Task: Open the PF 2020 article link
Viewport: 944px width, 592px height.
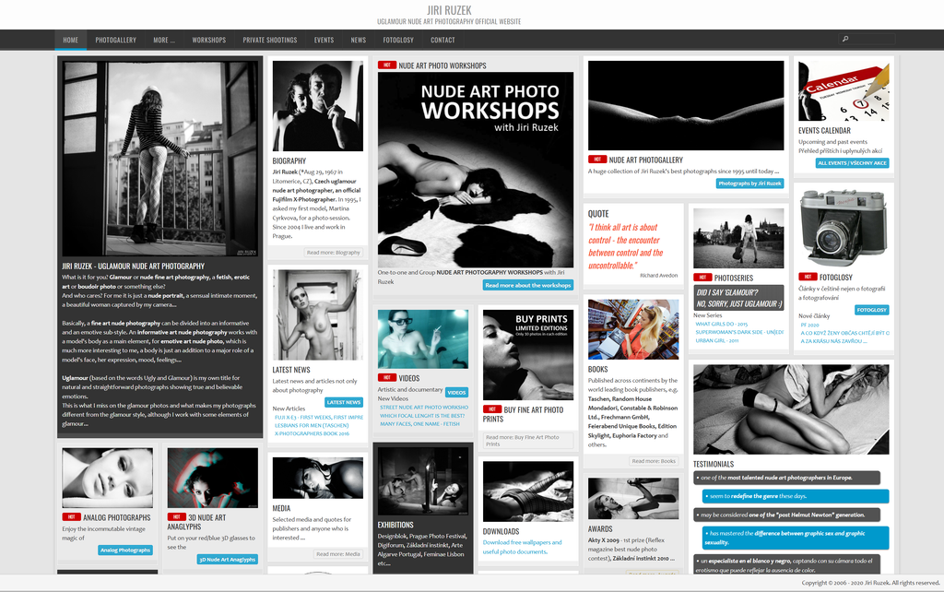Action: coord(809,326)
